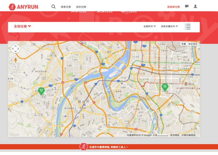This screenshot has height=155, width=218.
Task: Switch to list view icon
Action: click(x=188, y=26)
